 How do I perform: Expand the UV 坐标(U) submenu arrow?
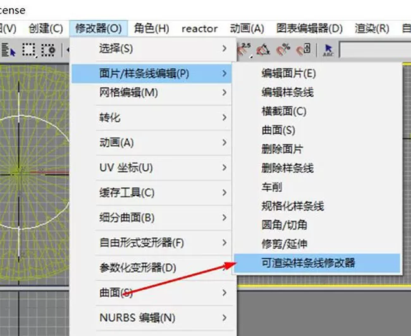click(224, 167)
